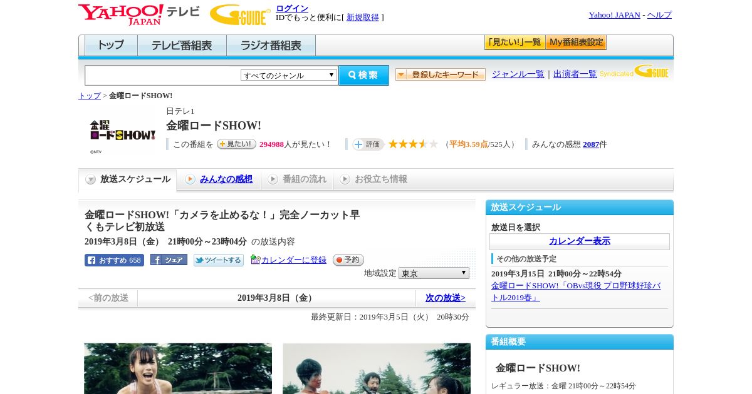Click the ログイン link
Viewport: 752px width, 394px height.
[292, 8]
